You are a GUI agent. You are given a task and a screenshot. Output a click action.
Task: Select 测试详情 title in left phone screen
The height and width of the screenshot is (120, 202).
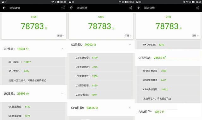point(15,8)
